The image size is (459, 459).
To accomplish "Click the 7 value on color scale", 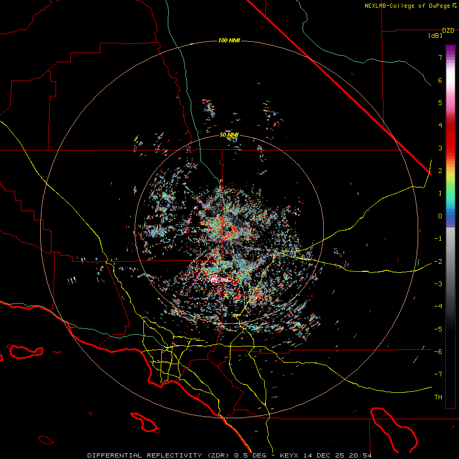I will (x=440, y=57).
